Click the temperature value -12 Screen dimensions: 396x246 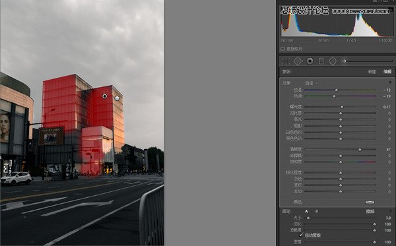387,90
